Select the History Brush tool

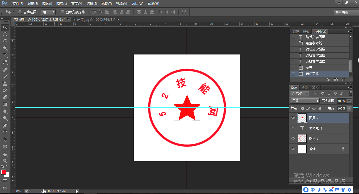pyautogui.click(x=5, y=90)
